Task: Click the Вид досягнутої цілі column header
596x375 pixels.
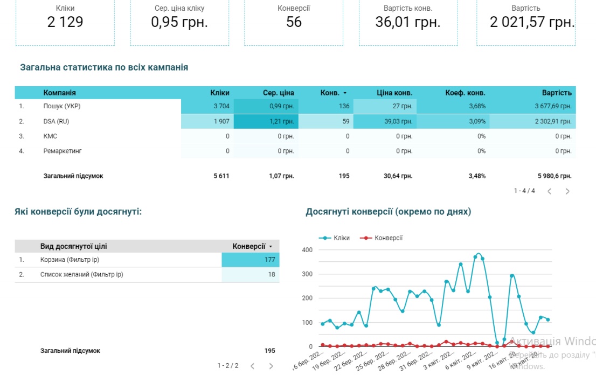Action: (x=73, y=246)
